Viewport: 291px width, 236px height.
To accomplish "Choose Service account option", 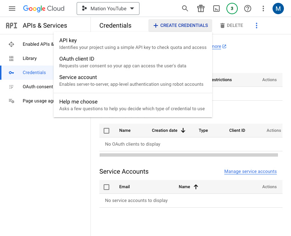I will 133,80.
